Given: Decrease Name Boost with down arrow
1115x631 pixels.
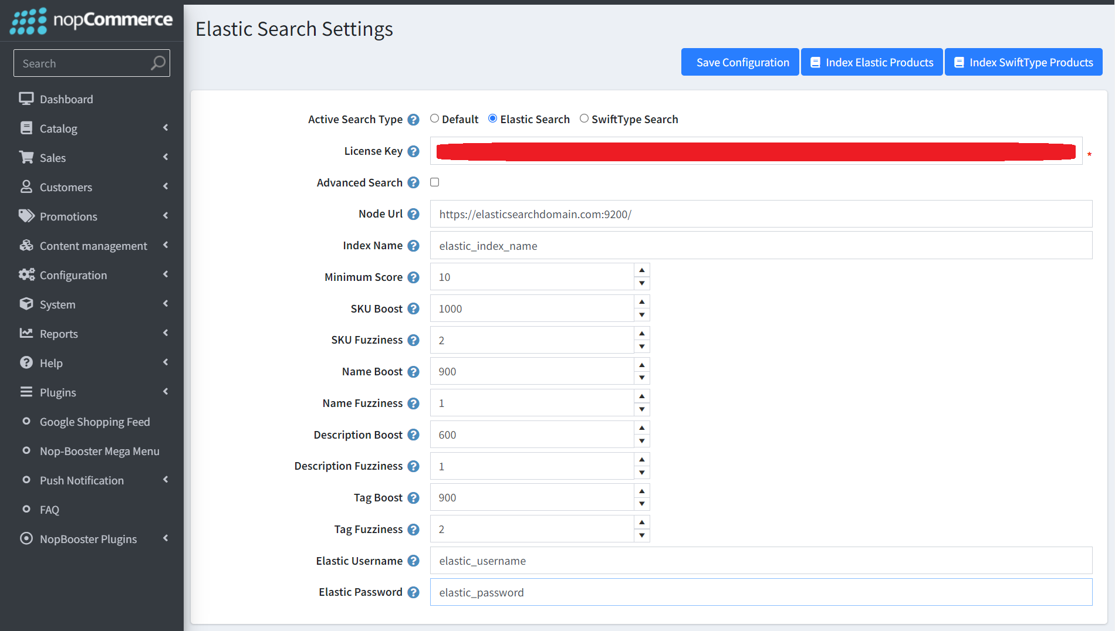Looking at the screenshot, I should 642,378.
